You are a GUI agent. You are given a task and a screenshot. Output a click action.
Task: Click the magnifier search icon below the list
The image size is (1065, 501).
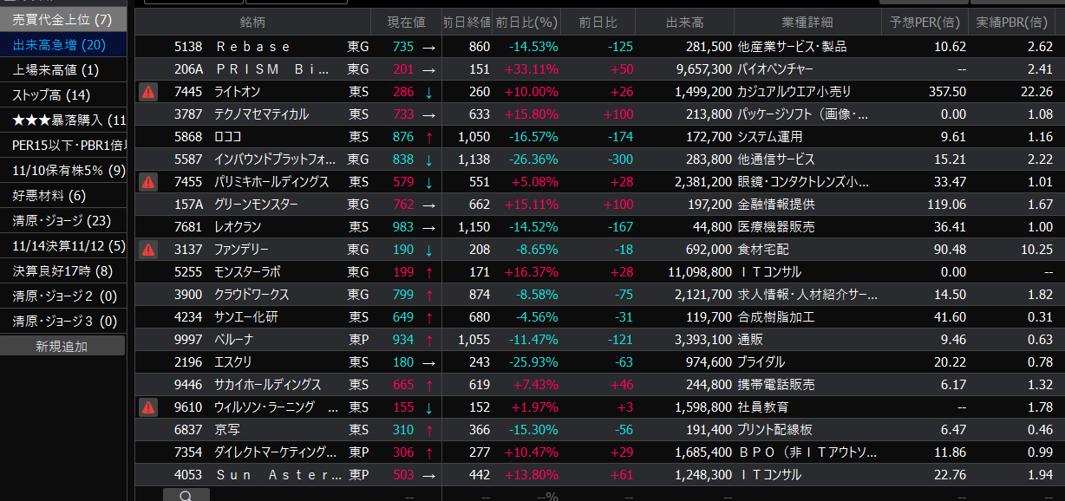pyautogui.click(x=186, y=496)
